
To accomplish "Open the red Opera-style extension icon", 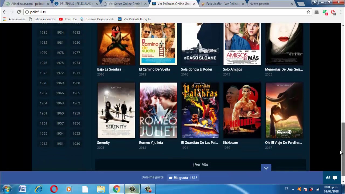I will point(333,12).
